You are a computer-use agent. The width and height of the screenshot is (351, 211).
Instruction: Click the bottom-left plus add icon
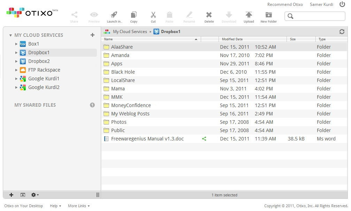11,195
